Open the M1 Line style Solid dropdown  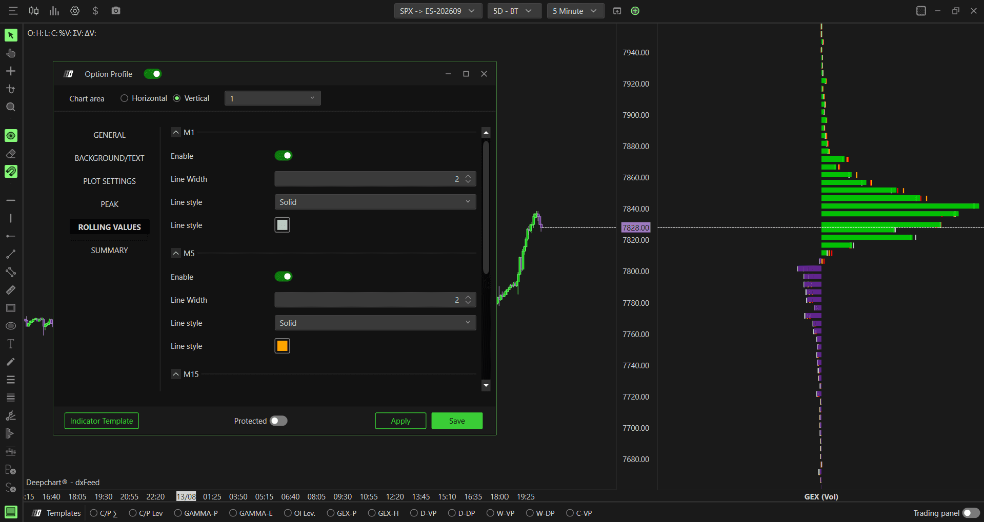375,202
